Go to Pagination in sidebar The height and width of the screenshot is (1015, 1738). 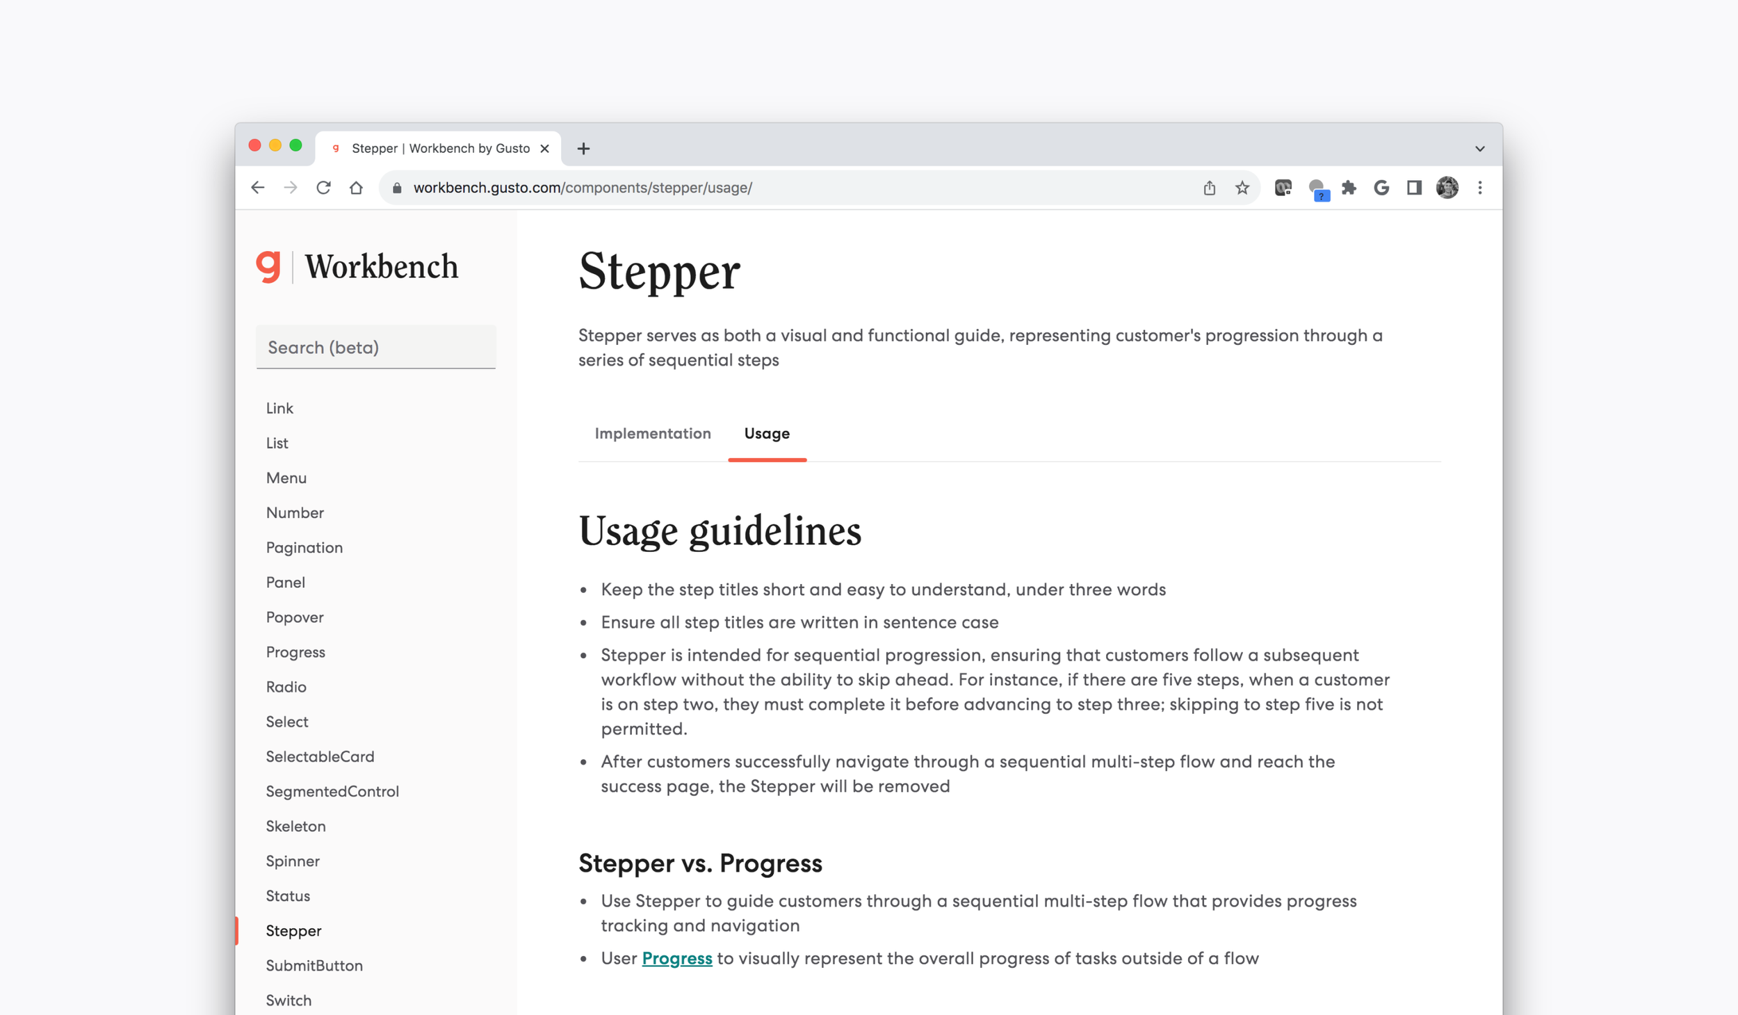pos(304,547)
